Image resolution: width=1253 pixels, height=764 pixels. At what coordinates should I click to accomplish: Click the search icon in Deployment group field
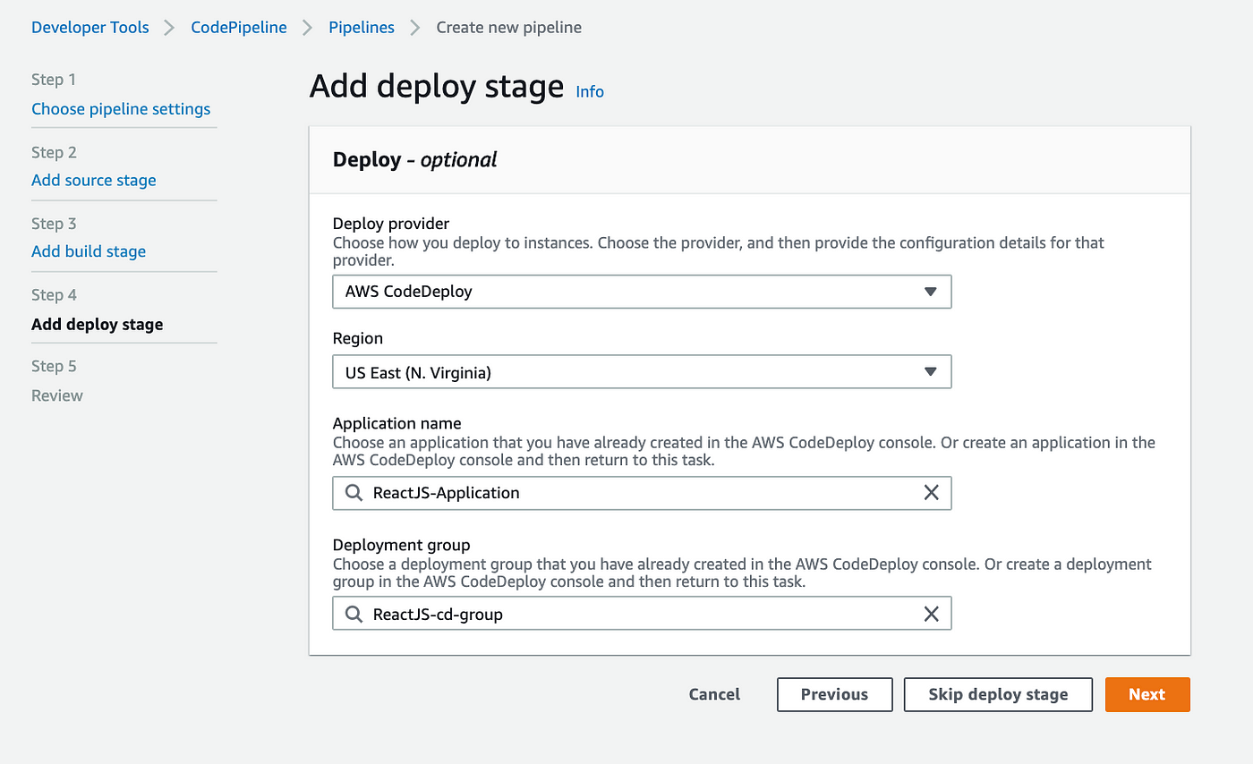coord(354,614)
